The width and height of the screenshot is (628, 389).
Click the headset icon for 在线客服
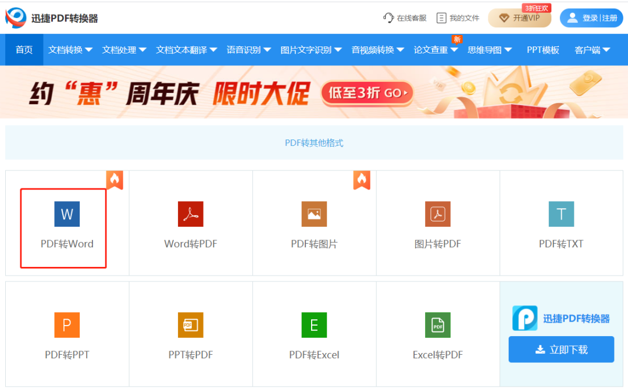click(388, 17)
